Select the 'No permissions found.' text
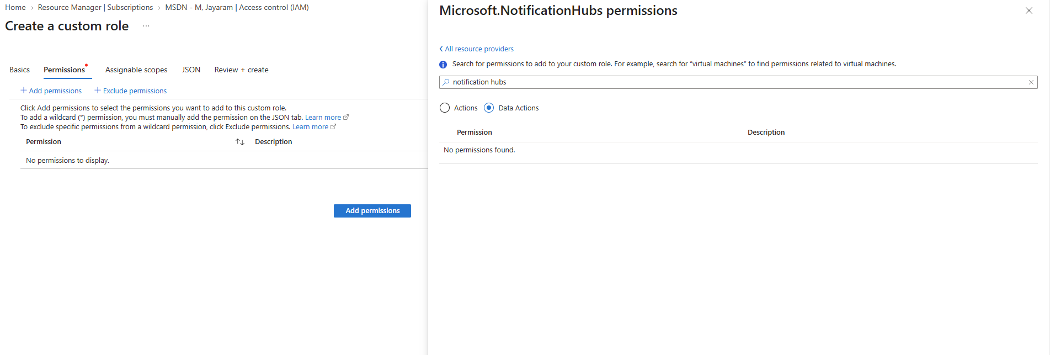The image size is (1050, 355). point(479,150)
